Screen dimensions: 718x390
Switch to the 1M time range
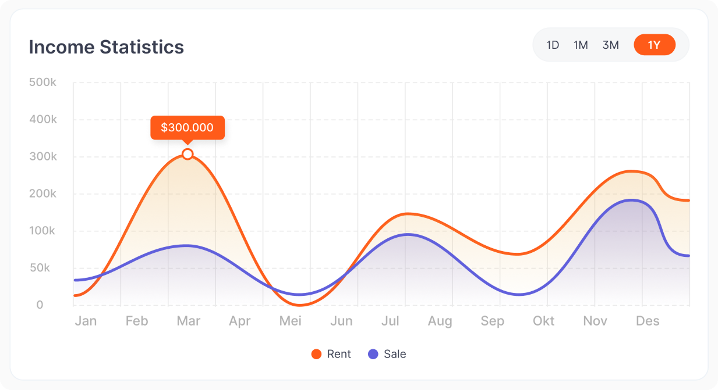[x=581, y=45]
